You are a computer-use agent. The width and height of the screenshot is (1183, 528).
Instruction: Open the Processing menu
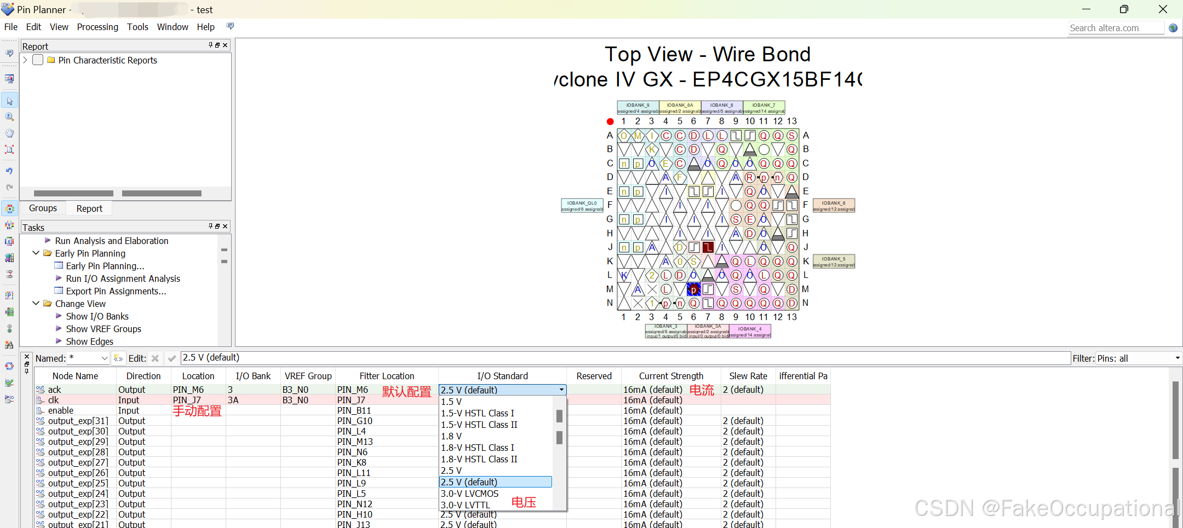97,27
